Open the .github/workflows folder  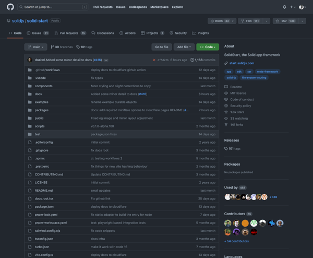tap(47, 70)
